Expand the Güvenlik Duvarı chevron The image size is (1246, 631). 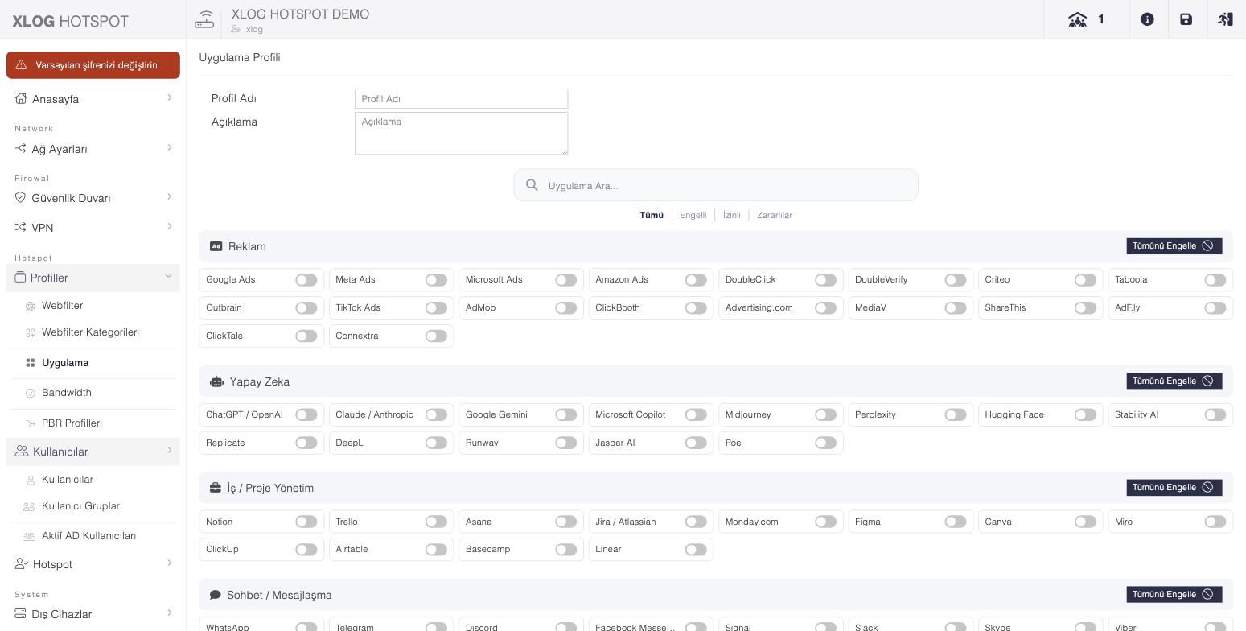click(169, 197)
